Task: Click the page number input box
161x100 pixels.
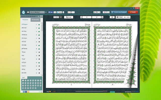Action: click(56, 17)
